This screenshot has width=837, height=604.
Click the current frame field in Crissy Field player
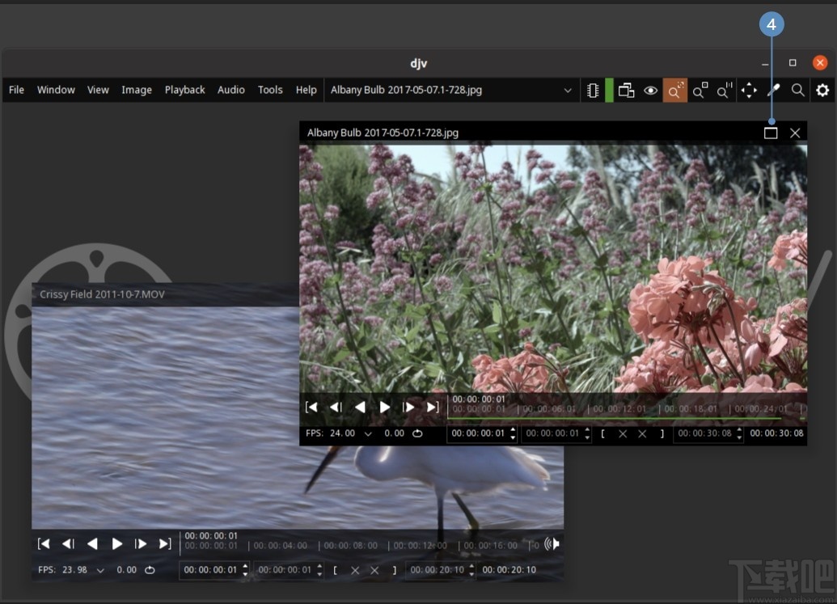[210, 570]
